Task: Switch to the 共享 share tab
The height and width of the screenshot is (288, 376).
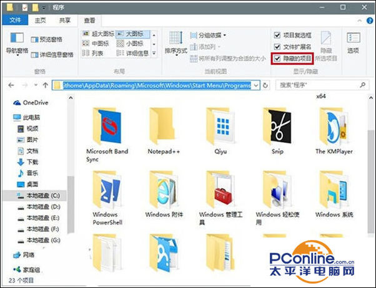Action: [x=65, y=21]
